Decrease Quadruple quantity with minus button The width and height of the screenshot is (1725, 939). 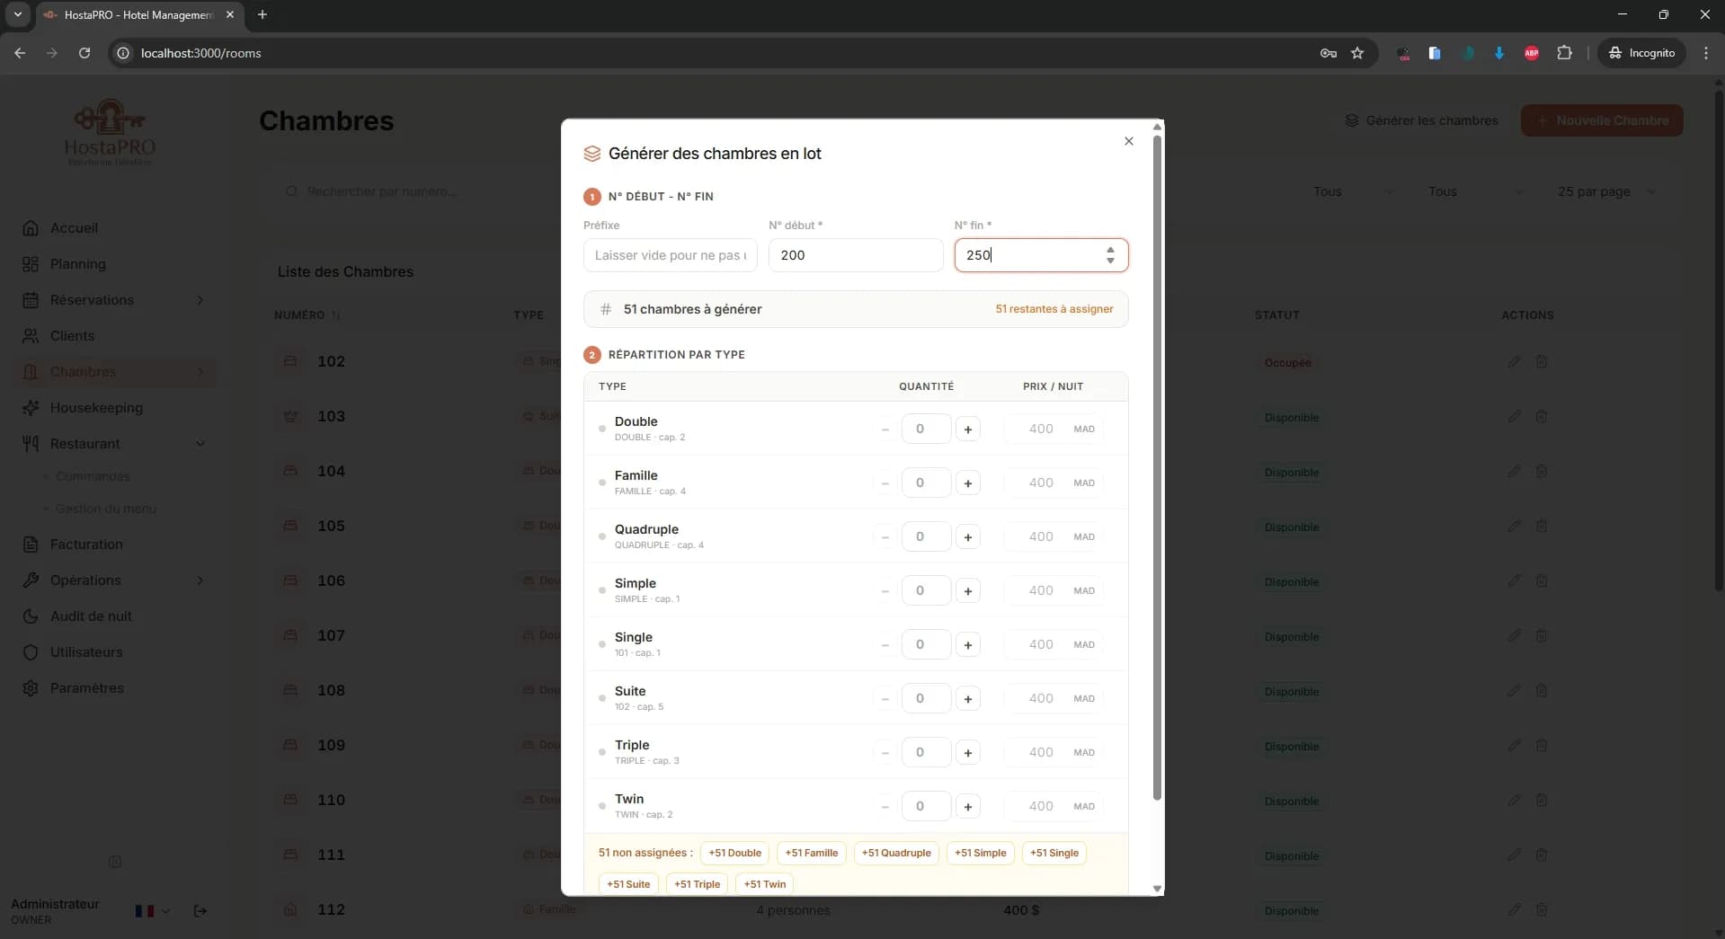click(x=885, y=537)
